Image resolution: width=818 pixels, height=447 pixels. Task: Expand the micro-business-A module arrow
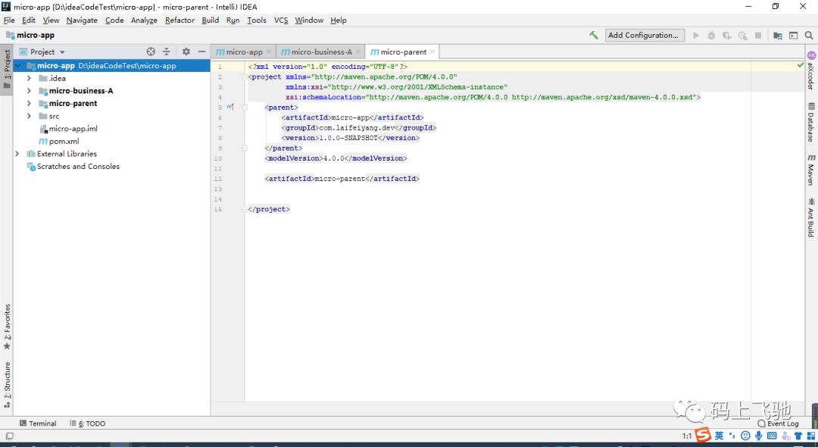click(x=30, y=91)
